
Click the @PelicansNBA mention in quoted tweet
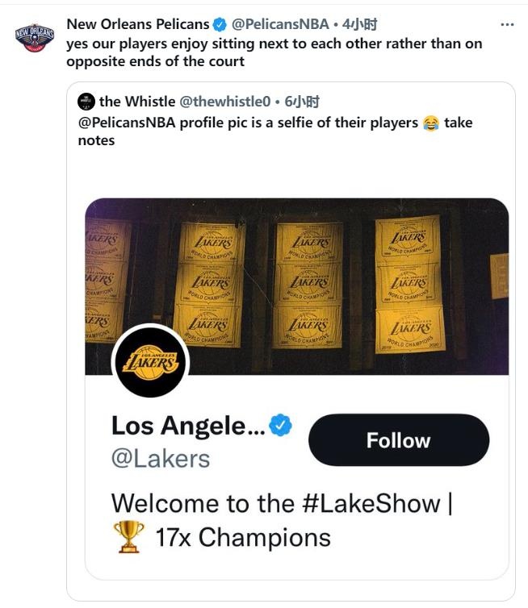pos(127,123)
